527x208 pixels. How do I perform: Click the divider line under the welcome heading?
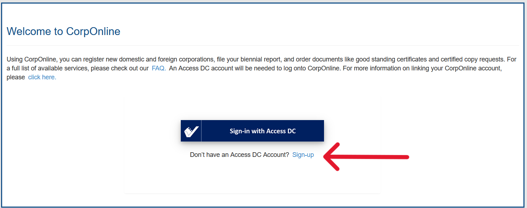coord(263,45)
